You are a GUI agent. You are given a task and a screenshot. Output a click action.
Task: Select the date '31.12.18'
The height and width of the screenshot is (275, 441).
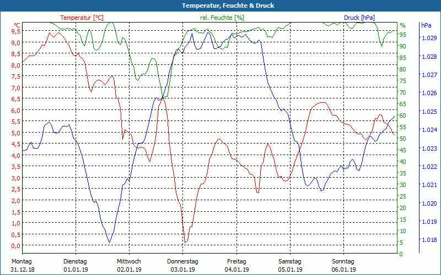pyautogui.click(x=23, y=269)
